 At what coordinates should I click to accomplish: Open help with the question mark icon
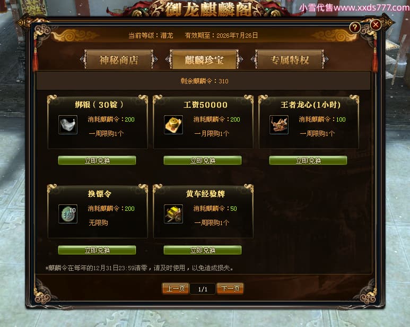coord(355,28)
